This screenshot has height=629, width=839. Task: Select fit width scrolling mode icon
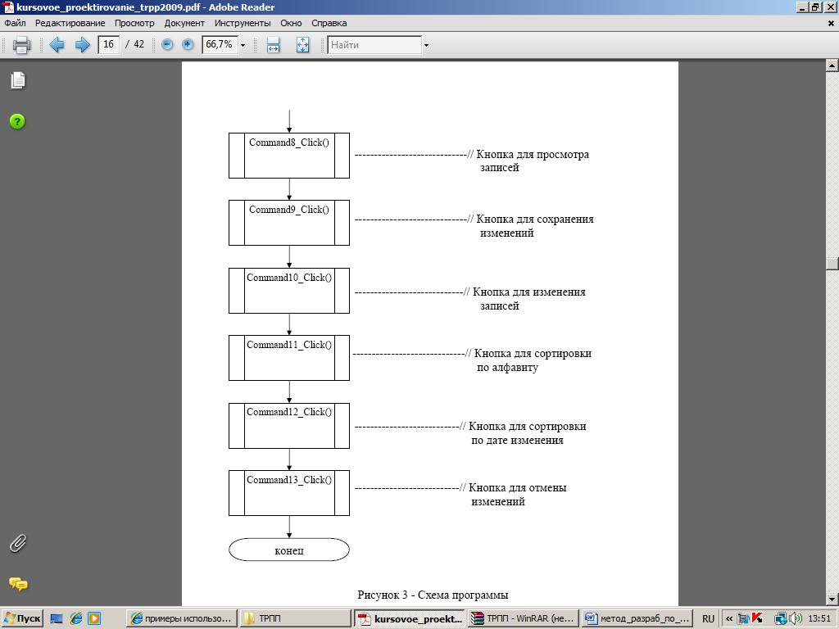(x=273, y=44)
